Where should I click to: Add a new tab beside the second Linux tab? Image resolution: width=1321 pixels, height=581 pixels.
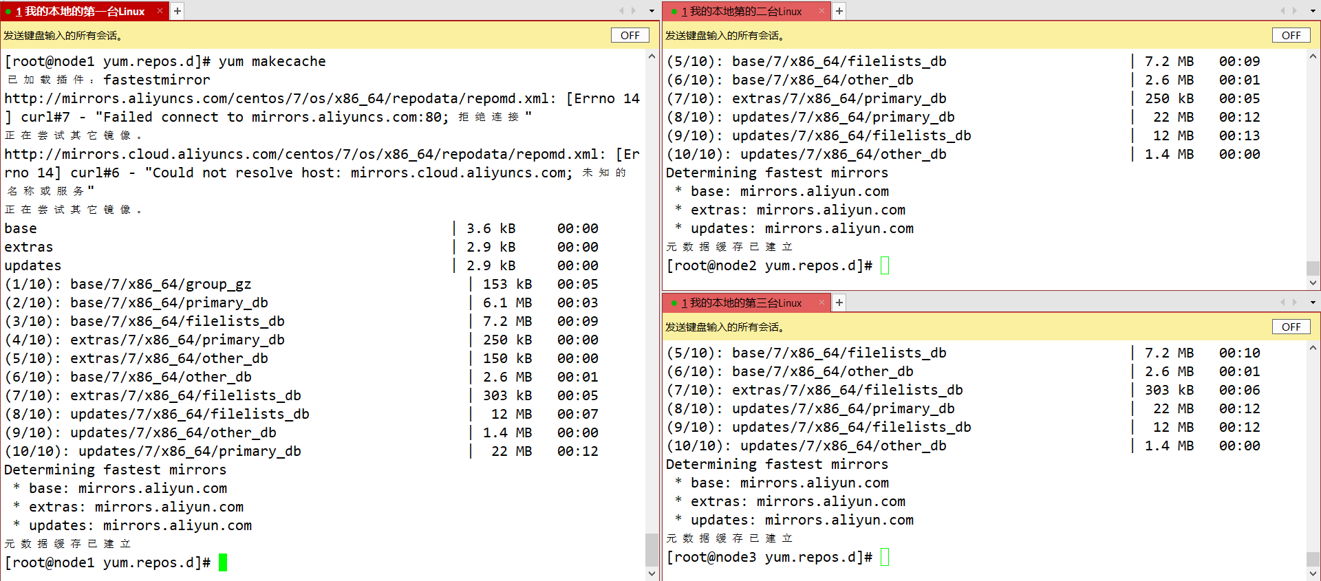click(839, 11)
